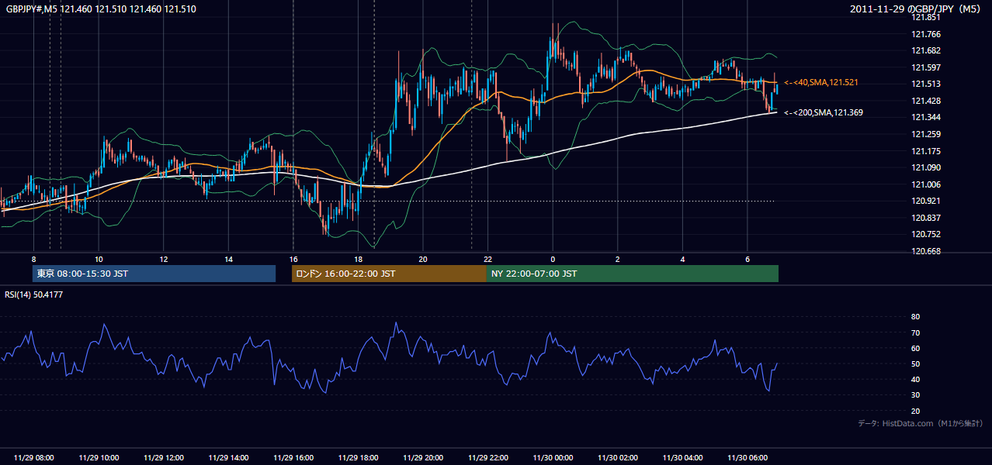Click the bottom time label 11/30 00:00
992x465 pixels.
click(x=553, y=457)
